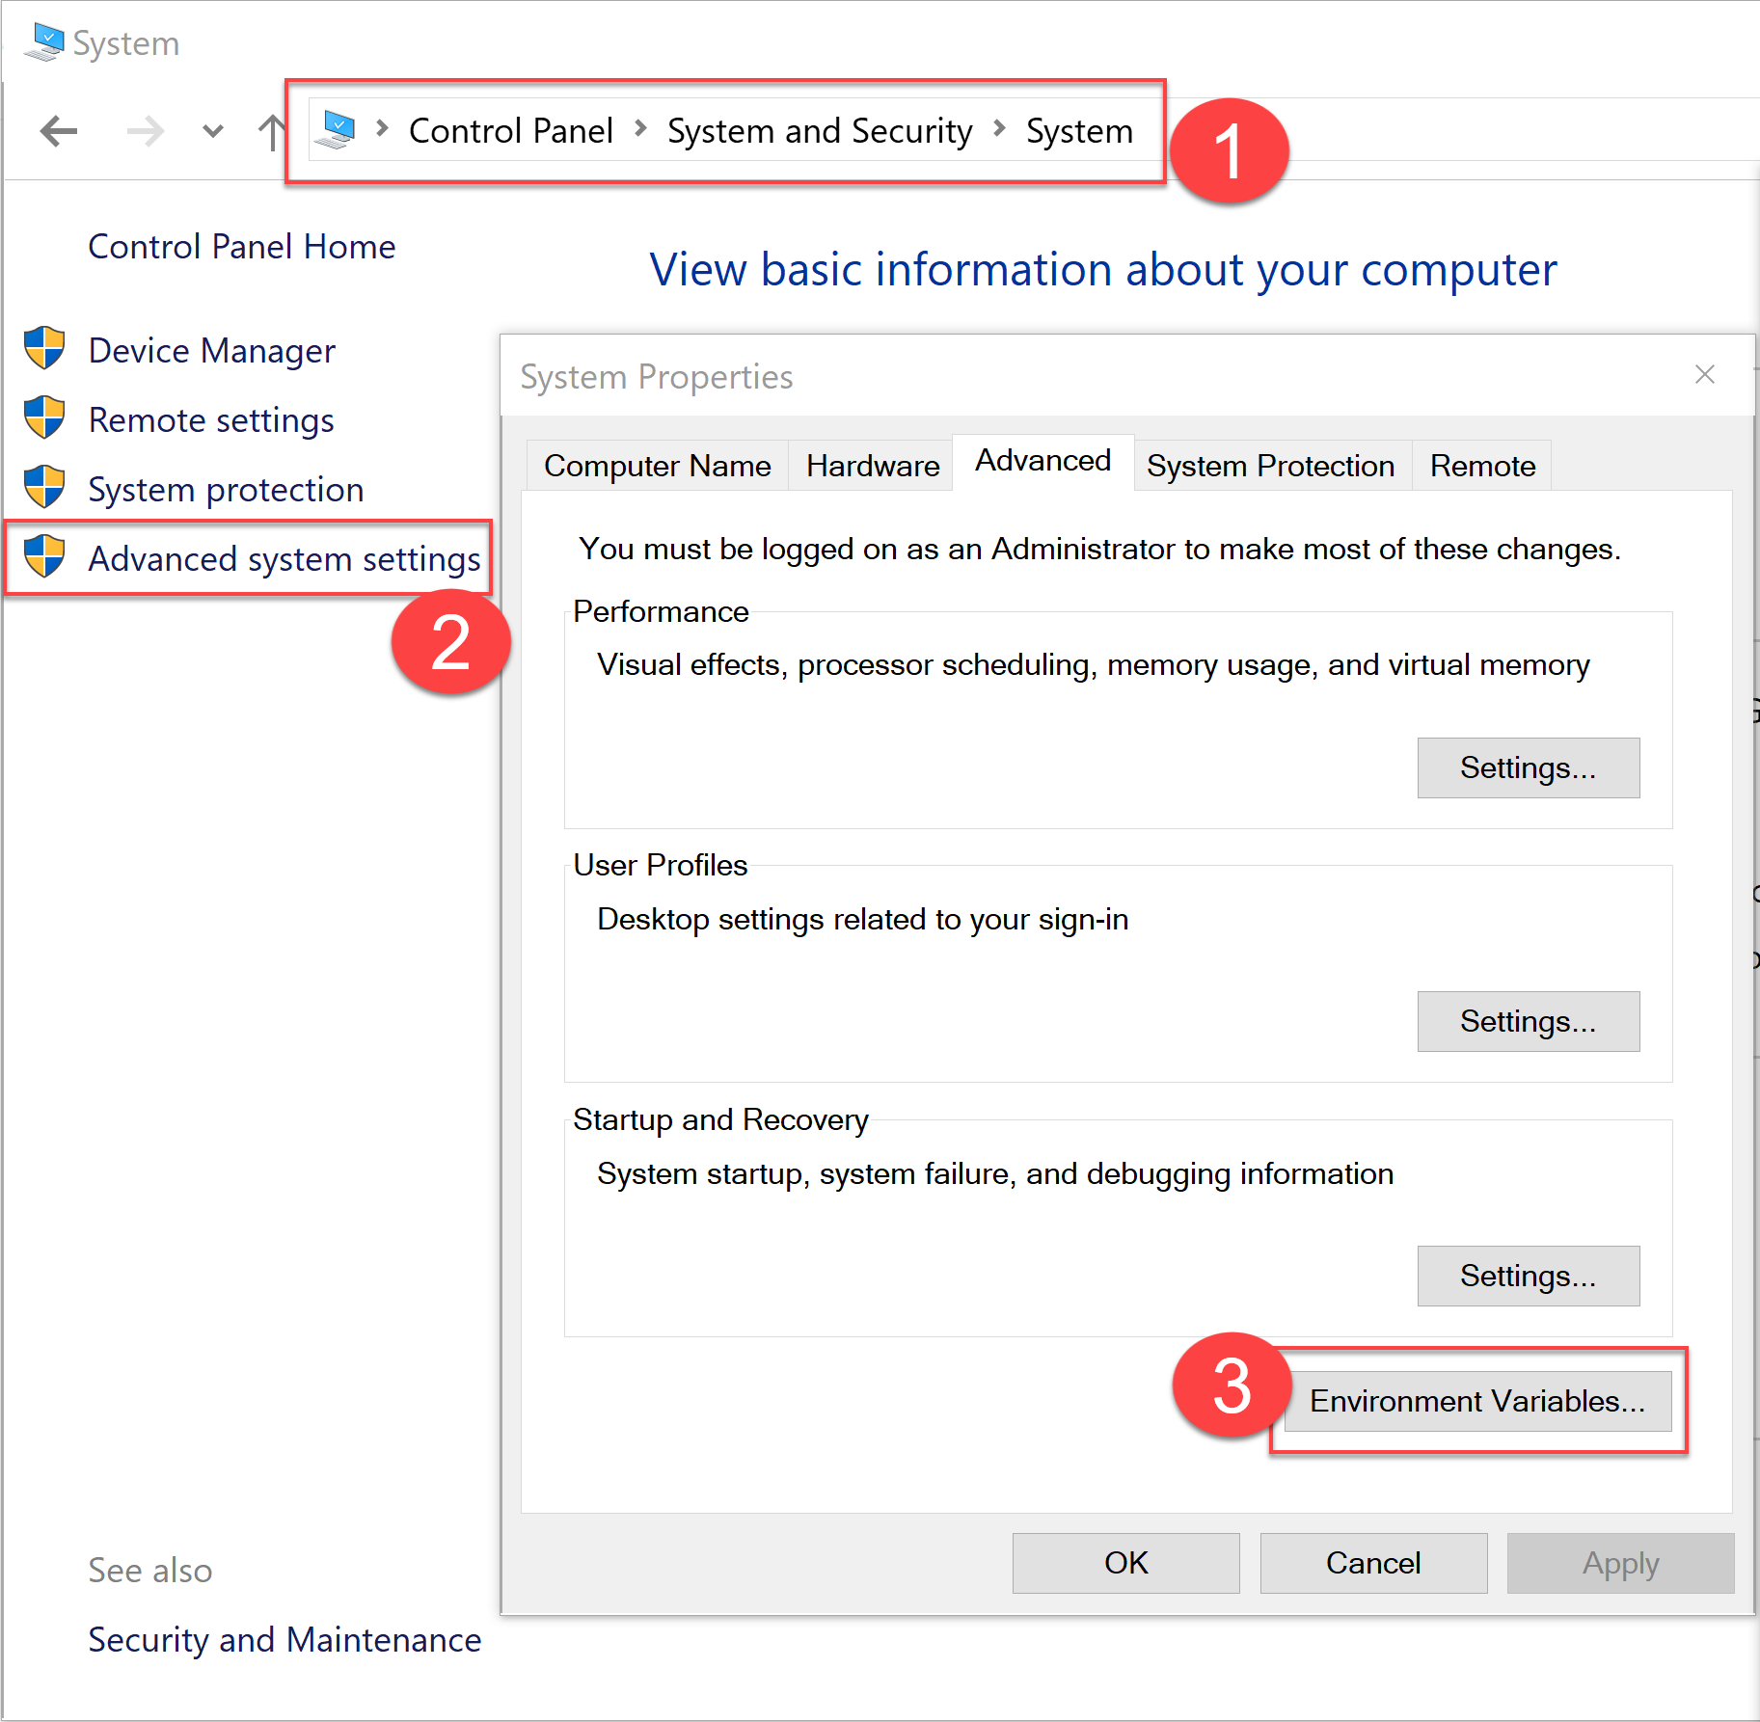Click OK in System Properties
The height and width of the screenshot is (1722, 1760).
[1126, 1563]
